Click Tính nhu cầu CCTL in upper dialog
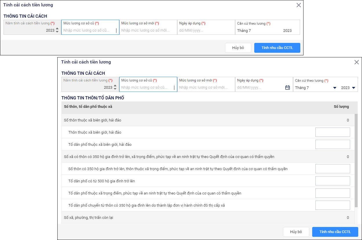362x240 pixels. (277, 48)
